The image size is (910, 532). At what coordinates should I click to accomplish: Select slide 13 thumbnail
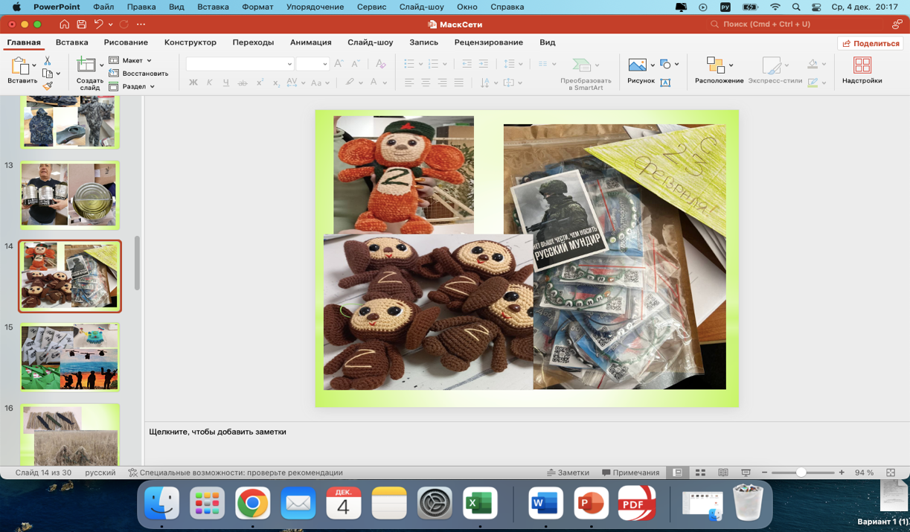[x=69, y=195]
